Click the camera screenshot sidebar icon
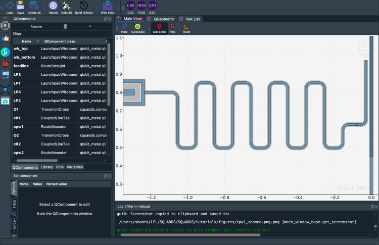379x245 pixels. (x=5, y=102)
